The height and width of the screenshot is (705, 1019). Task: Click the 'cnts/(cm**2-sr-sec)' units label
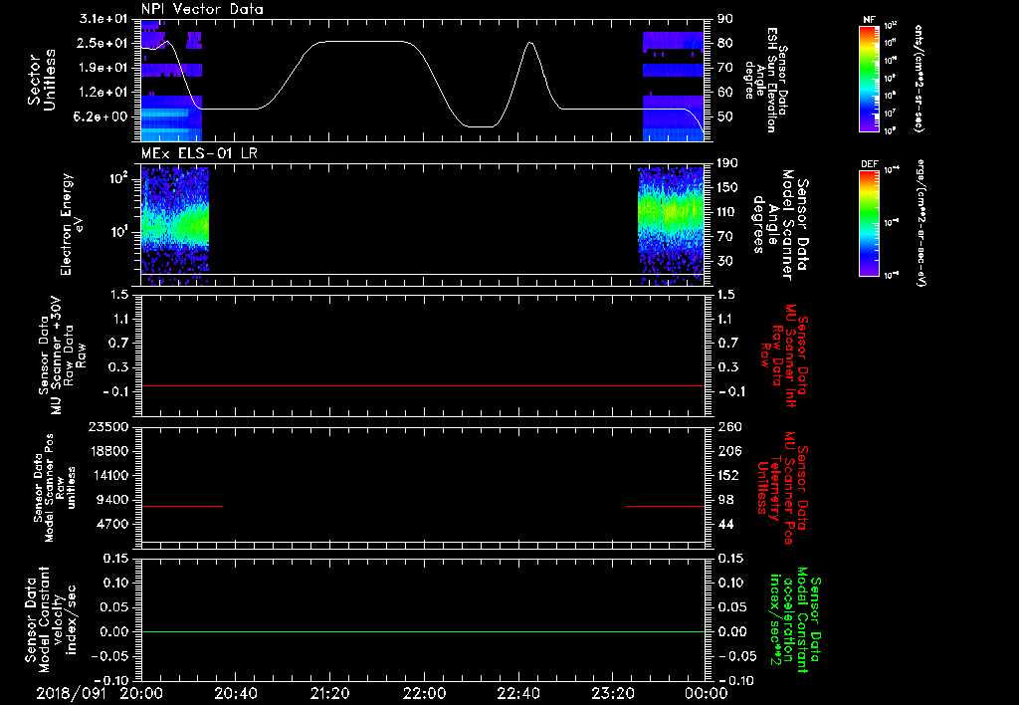pos(918,79)
